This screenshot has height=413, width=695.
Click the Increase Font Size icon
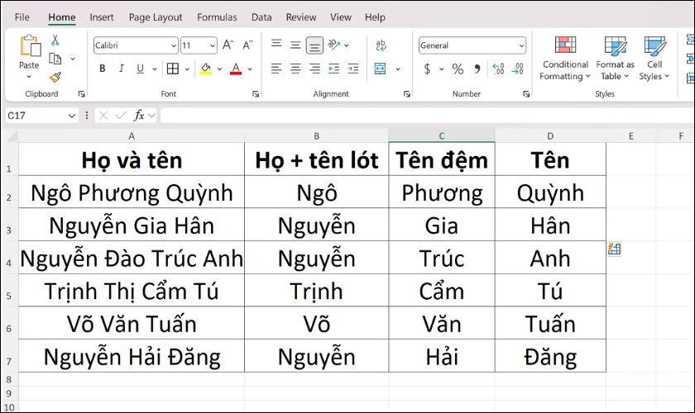point(228,45)
